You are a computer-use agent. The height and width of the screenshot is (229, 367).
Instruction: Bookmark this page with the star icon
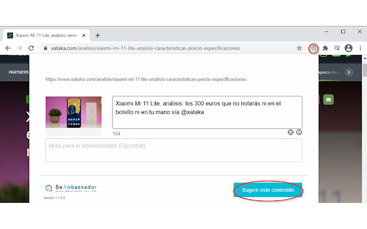[299, 48]
